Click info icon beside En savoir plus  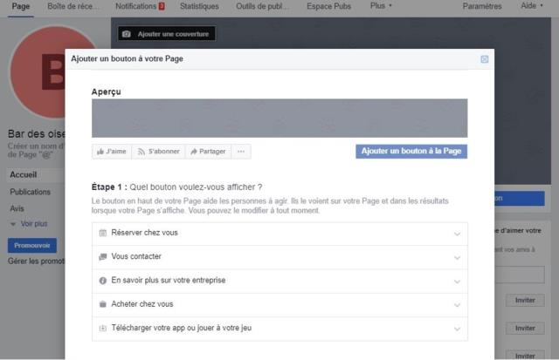click(103, 281)
